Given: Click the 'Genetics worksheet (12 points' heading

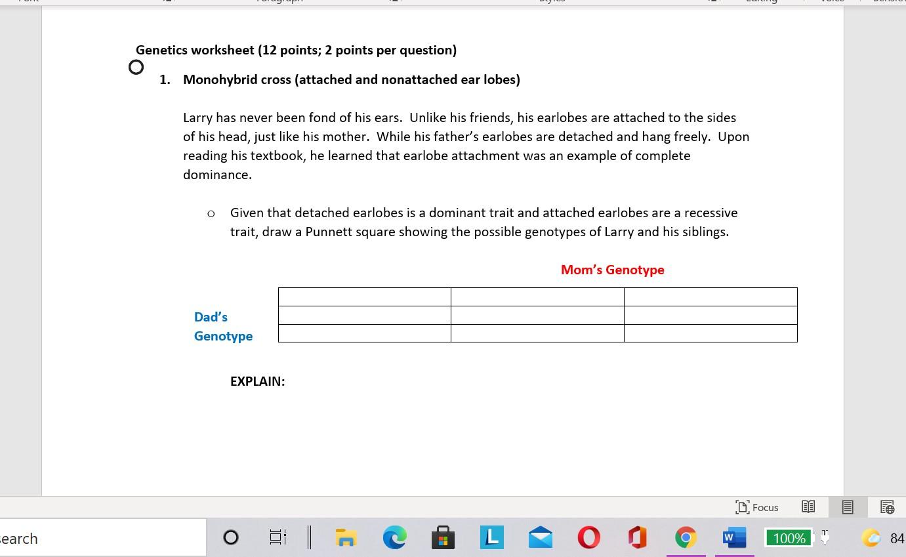Looking at the screenshot, I should click(296, 50).
